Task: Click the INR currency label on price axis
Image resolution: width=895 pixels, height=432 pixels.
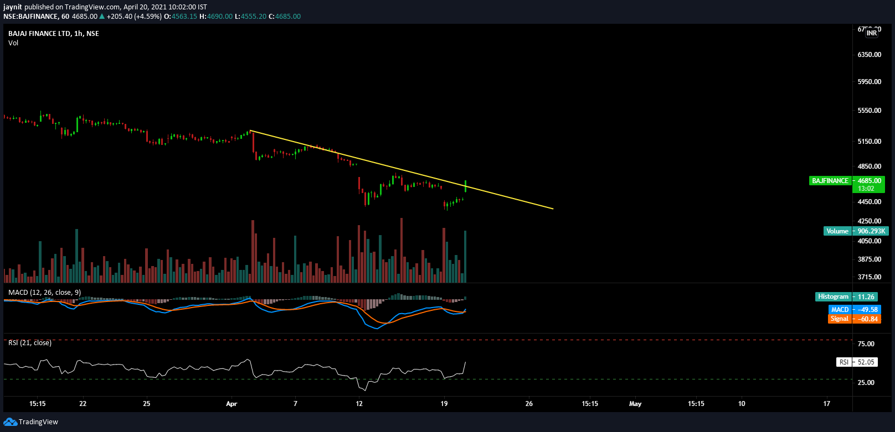Action: [x=872, y=33]
